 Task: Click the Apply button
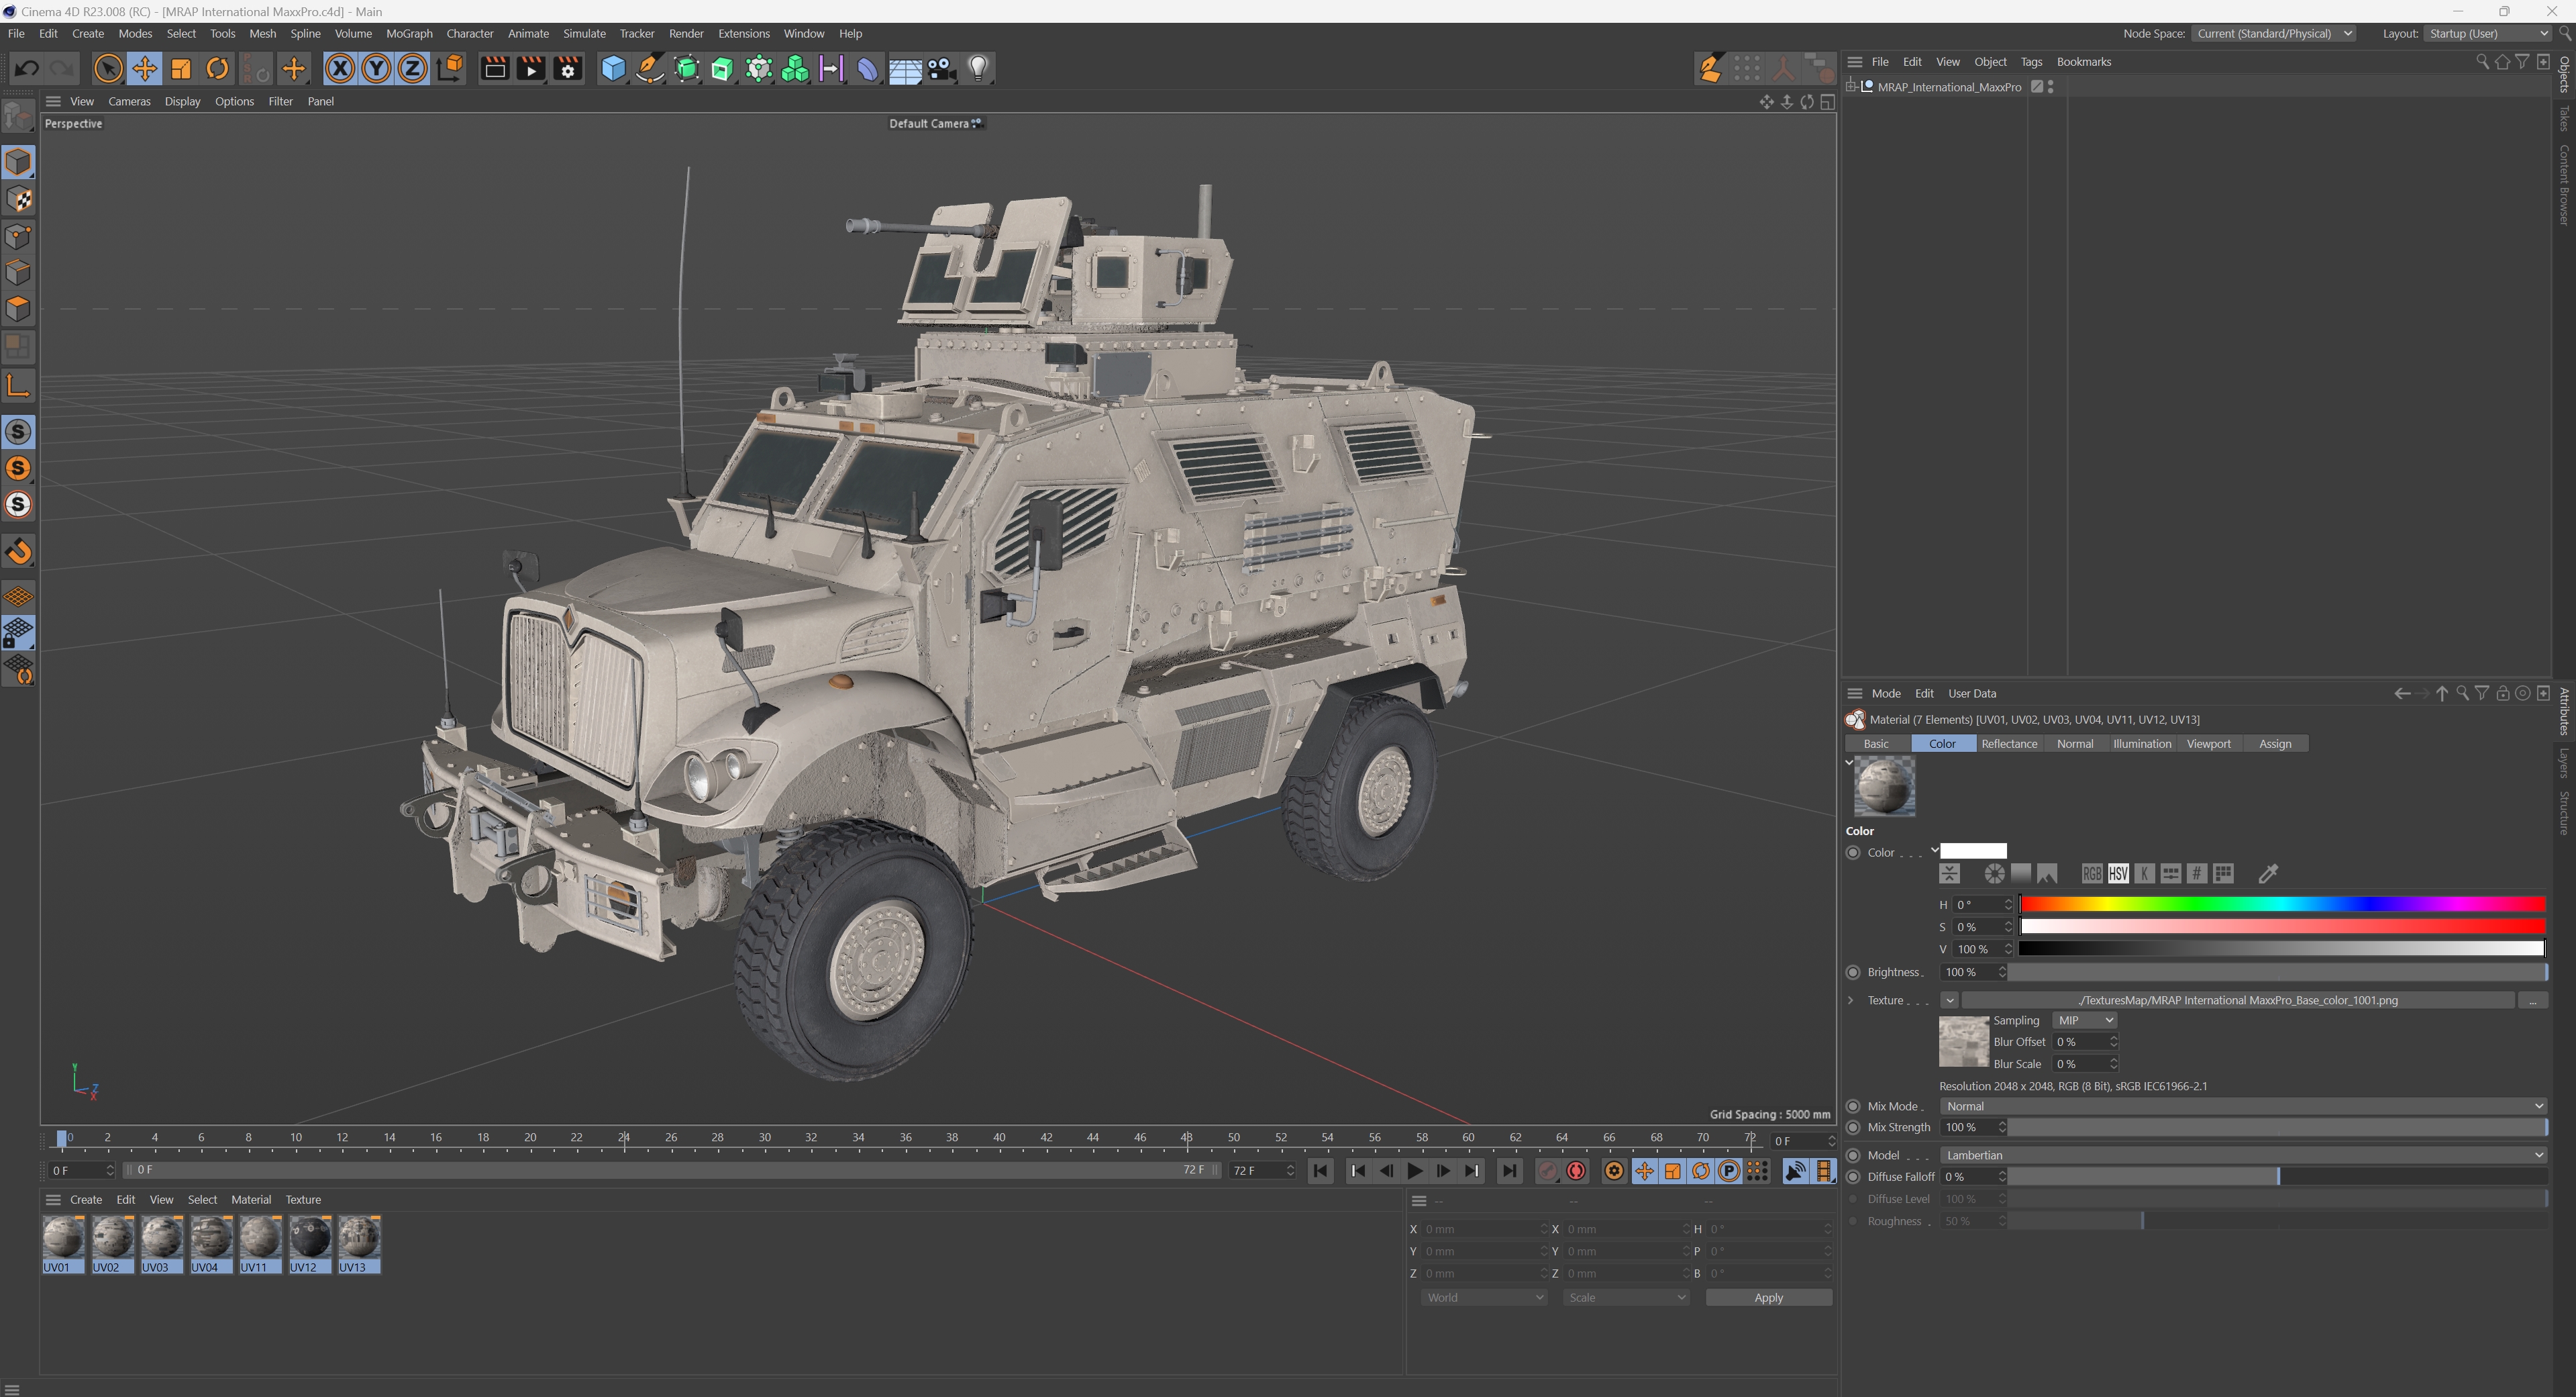pos(1767,1297)
